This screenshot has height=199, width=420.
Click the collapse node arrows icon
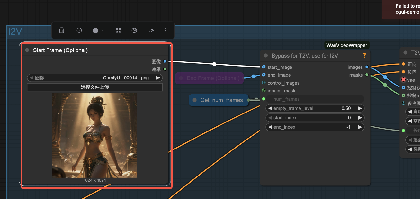pyautogui.click(x=119, y=30)
